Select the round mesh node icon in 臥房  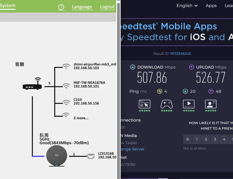pos(57,156)
